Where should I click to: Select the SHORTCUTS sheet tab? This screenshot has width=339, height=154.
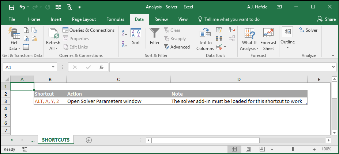click(56, 140)
